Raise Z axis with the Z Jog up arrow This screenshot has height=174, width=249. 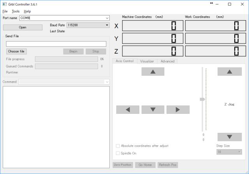click(x=230, y=71)
